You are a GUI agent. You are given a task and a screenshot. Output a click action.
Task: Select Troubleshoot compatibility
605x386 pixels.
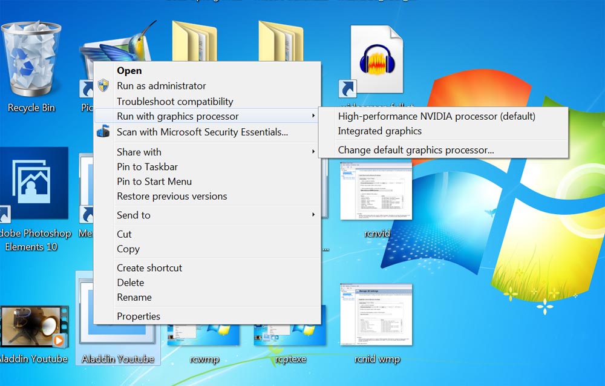(x=207, y=102)
